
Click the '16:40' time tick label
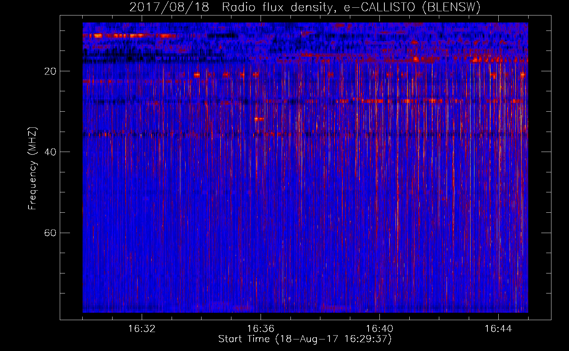pos(379,329)
